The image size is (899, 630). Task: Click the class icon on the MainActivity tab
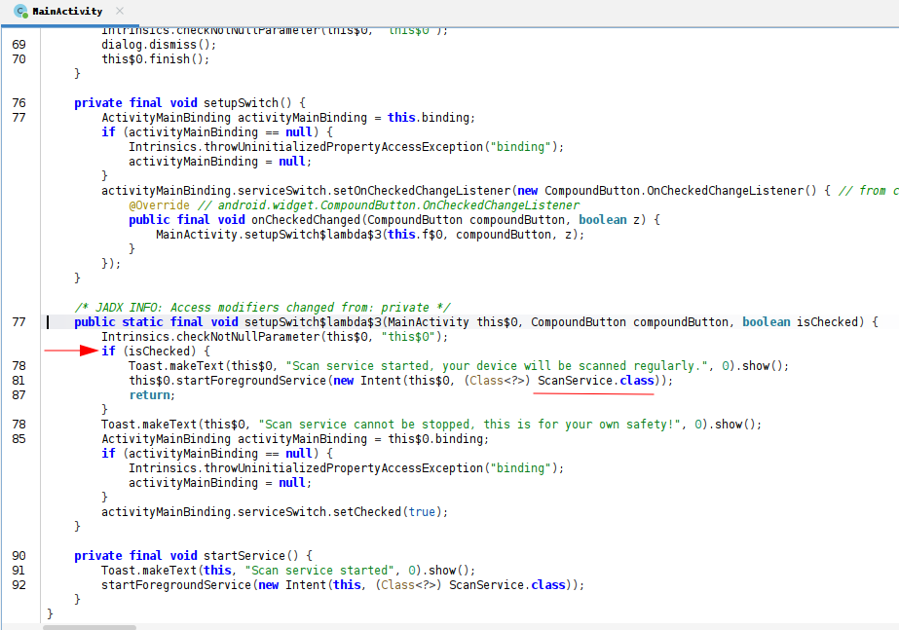point(20,11)
